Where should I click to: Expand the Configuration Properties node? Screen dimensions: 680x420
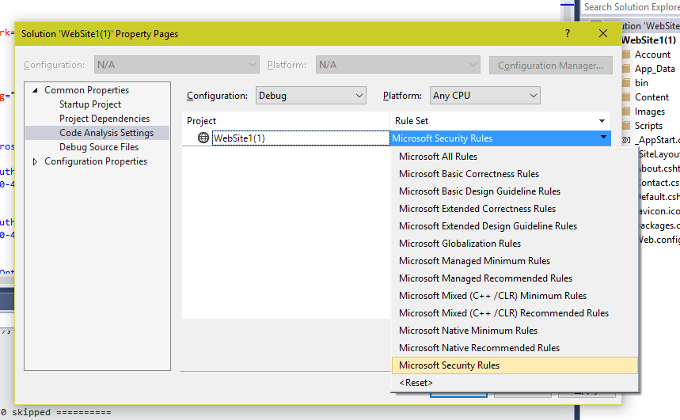[35, 161]
